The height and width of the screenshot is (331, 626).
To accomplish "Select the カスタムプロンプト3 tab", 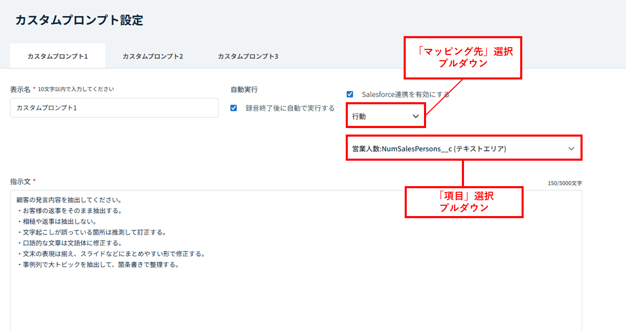I will [x=248, y=56].
